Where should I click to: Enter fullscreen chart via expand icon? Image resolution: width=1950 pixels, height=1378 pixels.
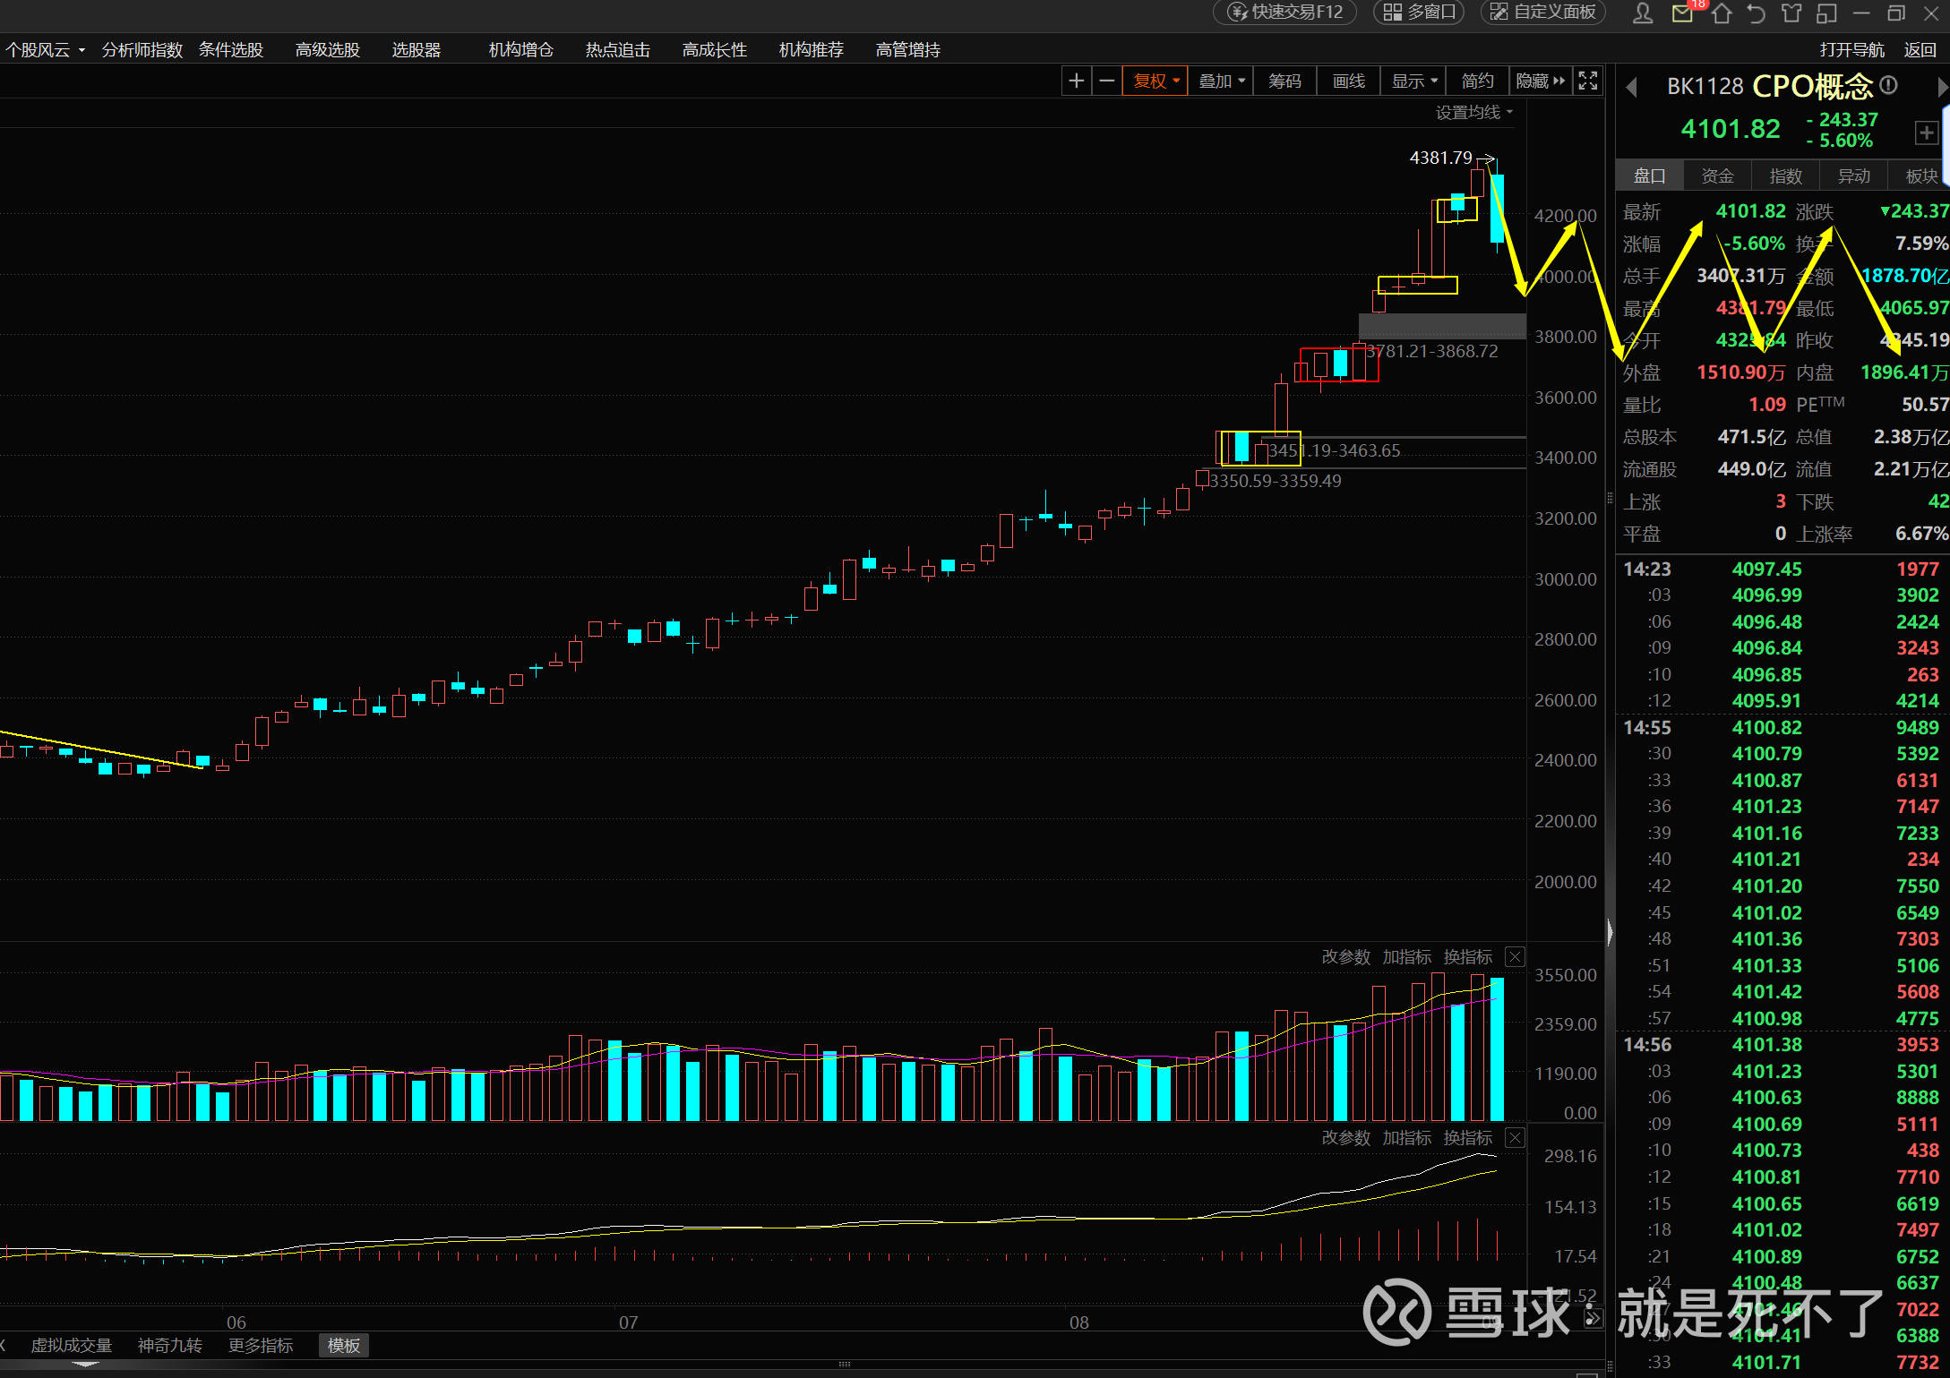(x=1587, y=81)
